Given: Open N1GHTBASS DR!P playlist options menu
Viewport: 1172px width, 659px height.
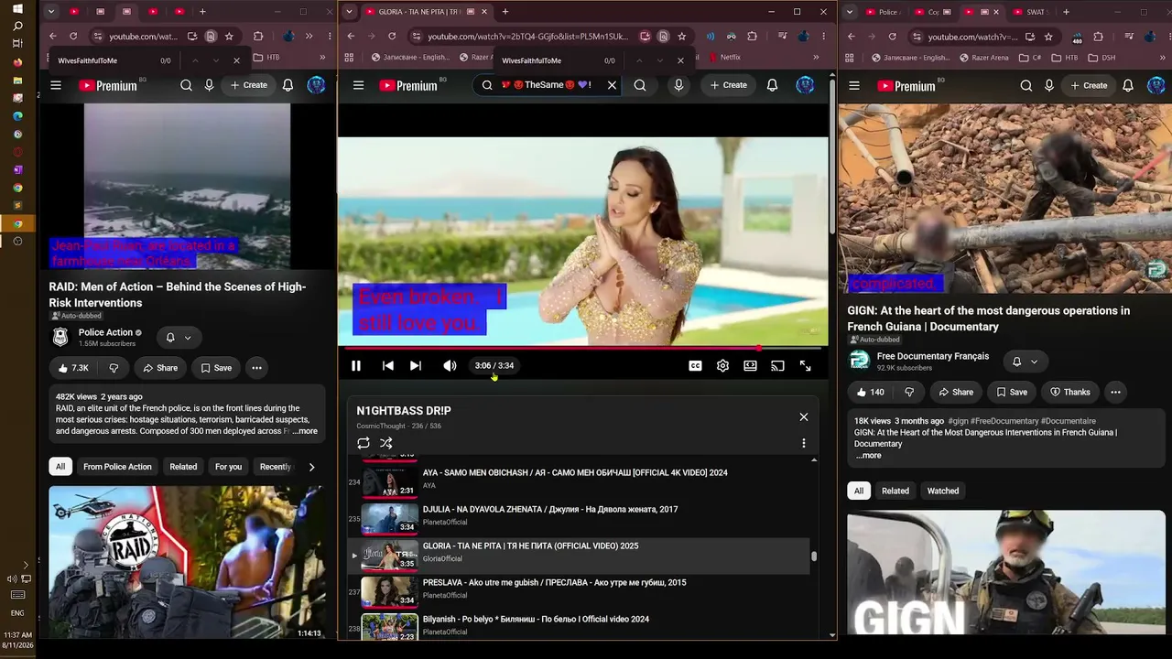Looking at the screenshot, I should tap(804, 443).
